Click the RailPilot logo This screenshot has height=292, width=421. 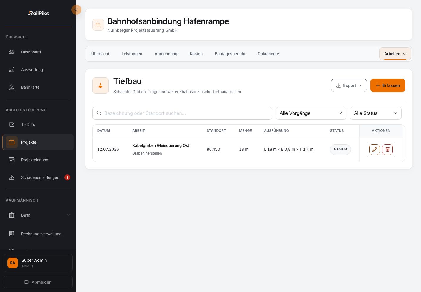point(38,13)
